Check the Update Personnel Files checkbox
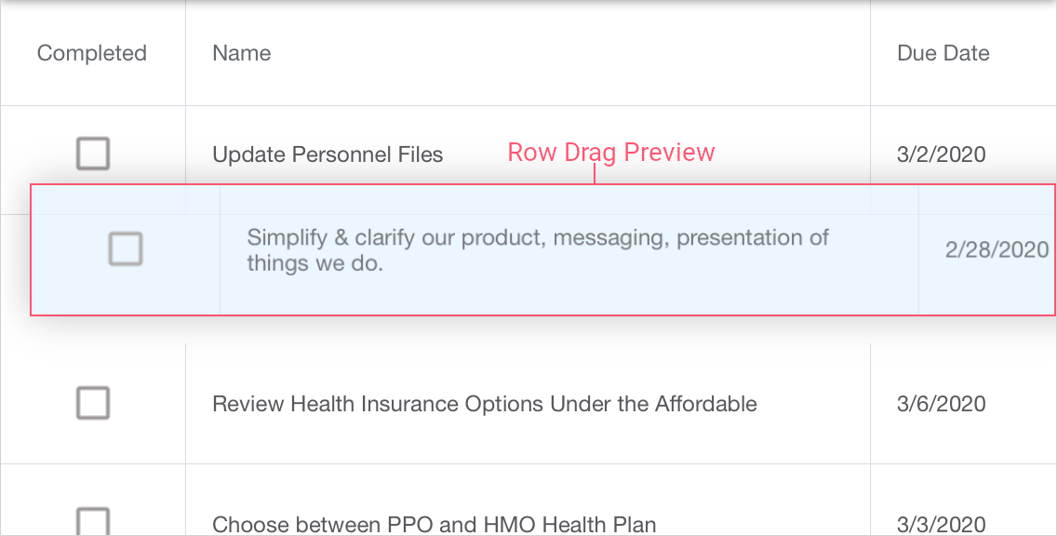Image resolution: width=1057 pixels, height=536 pixels. point(93,154)
